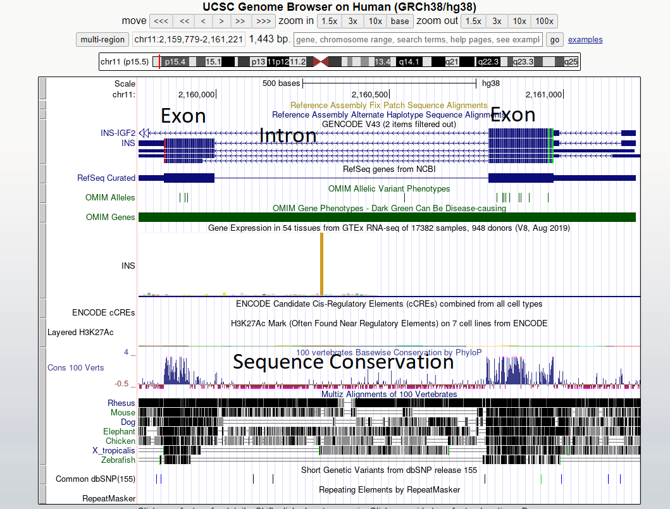Move view right with >> button

point(240,21)
